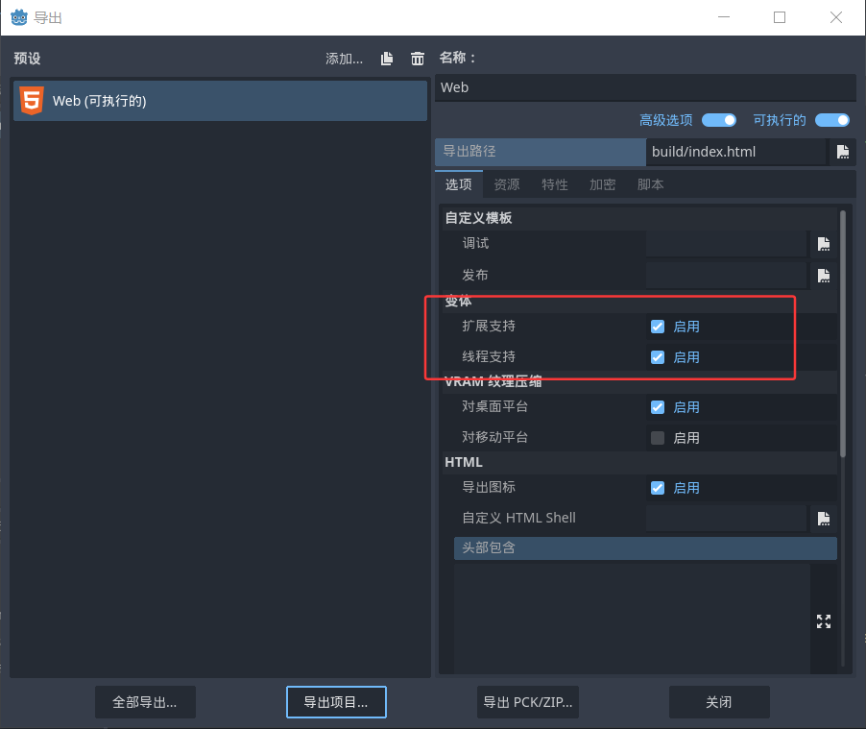The image size is (866, 729).
Task: Click the 名称 input field containing Web
Action: 644,87
